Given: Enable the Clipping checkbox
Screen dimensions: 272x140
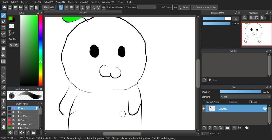Looking at the screenshot, I should pos(227,102).
